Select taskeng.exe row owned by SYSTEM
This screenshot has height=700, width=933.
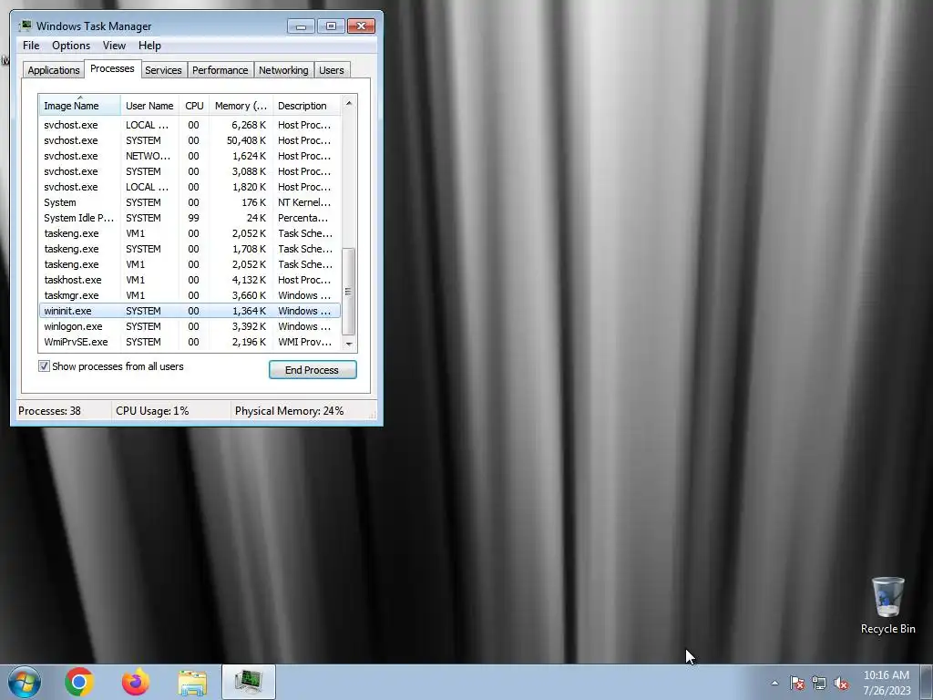(190, 249)
